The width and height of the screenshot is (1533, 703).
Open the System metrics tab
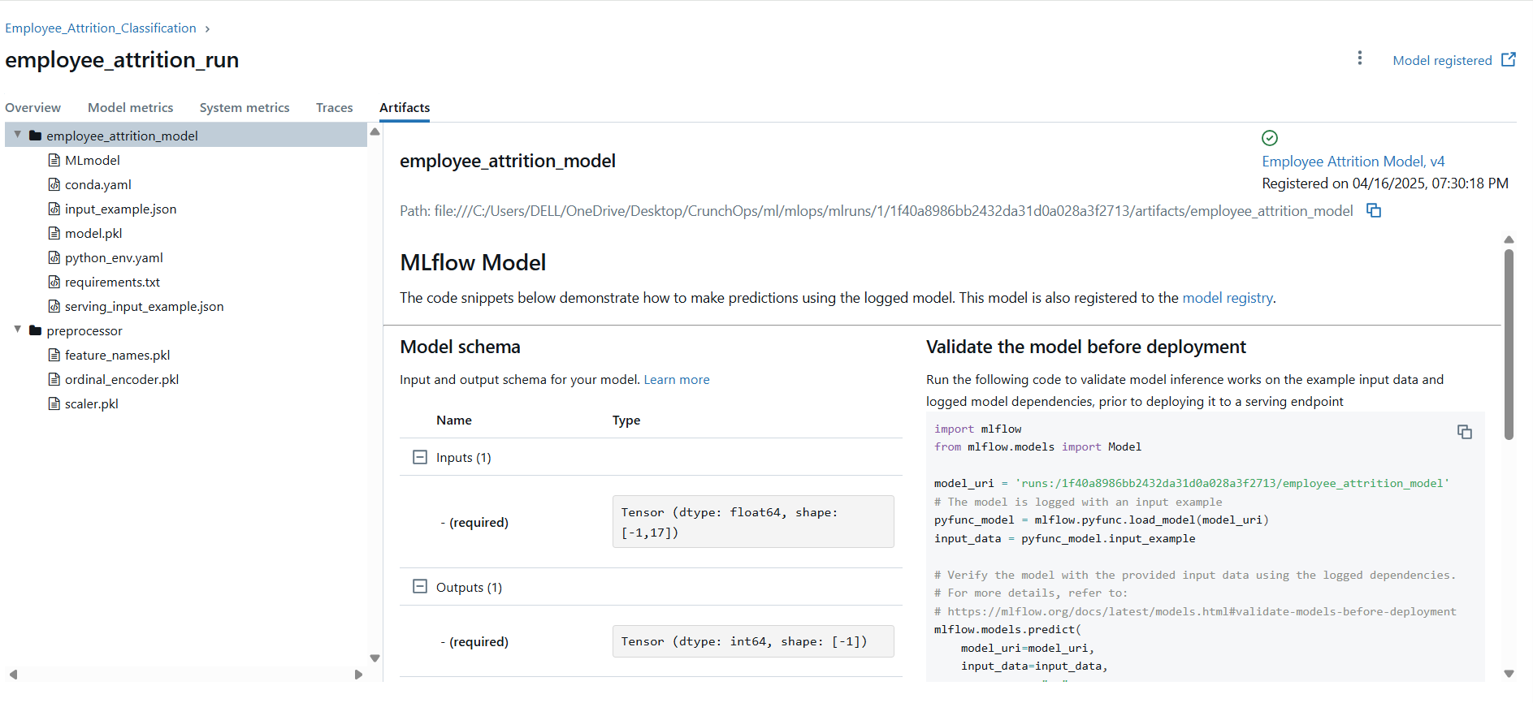245,107
